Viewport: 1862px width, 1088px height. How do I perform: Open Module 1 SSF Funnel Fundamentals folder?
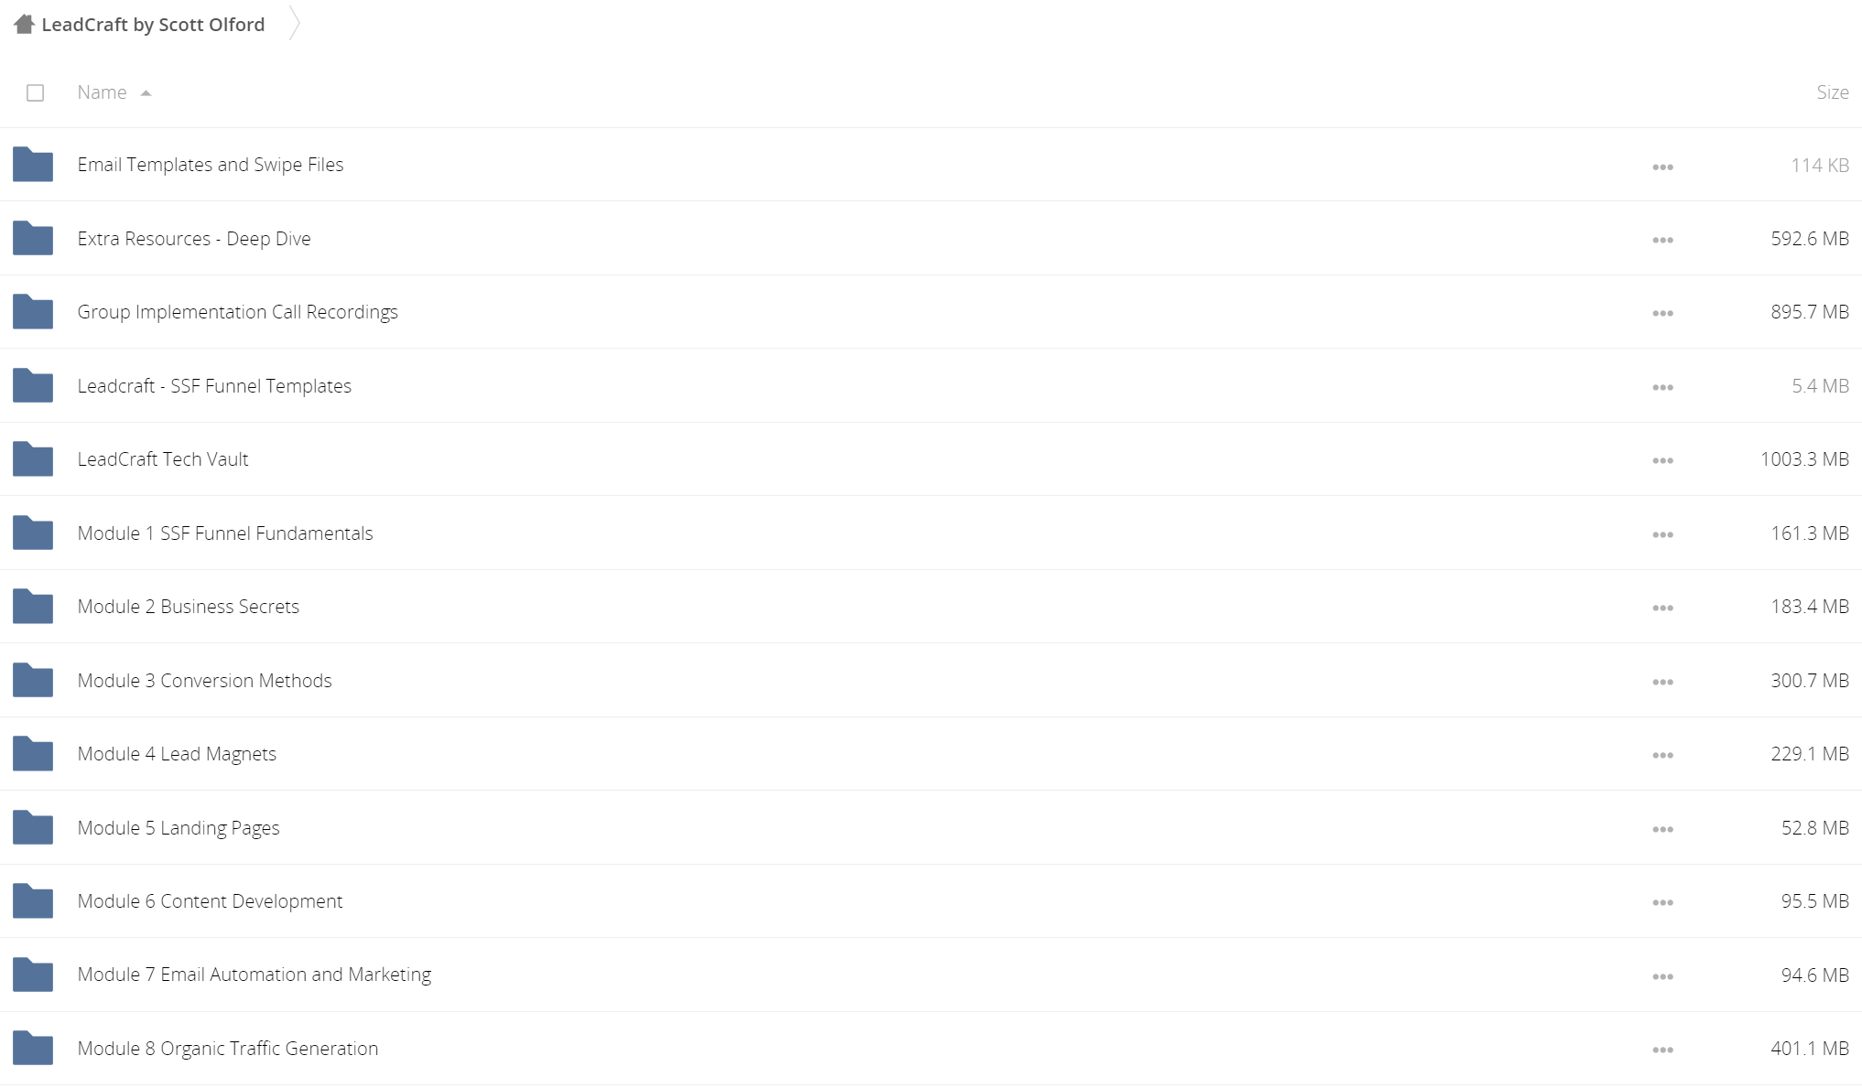pos(225,533)
